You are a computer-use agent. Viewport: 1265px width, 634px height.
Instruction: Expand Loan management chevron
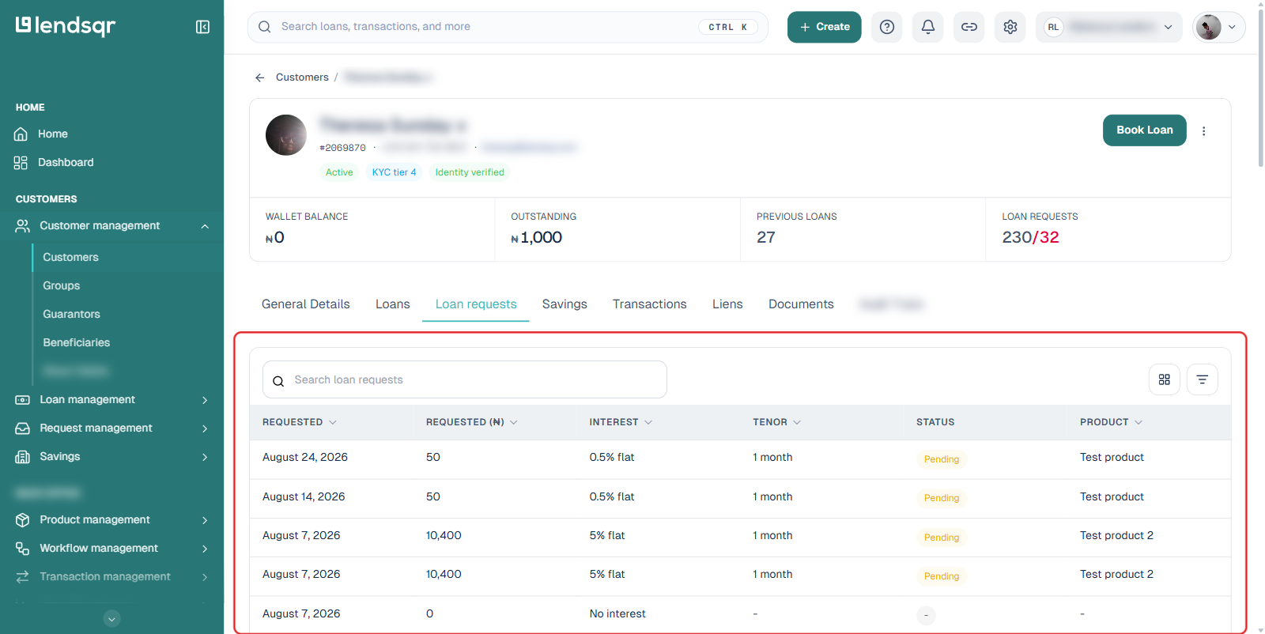tap(205, 400)
